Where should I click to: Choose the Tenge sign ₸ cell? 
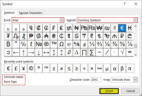[x=84, y=36]
